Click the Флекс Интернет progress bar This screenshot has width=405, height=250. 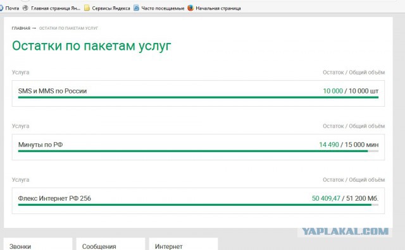(198, 205)
